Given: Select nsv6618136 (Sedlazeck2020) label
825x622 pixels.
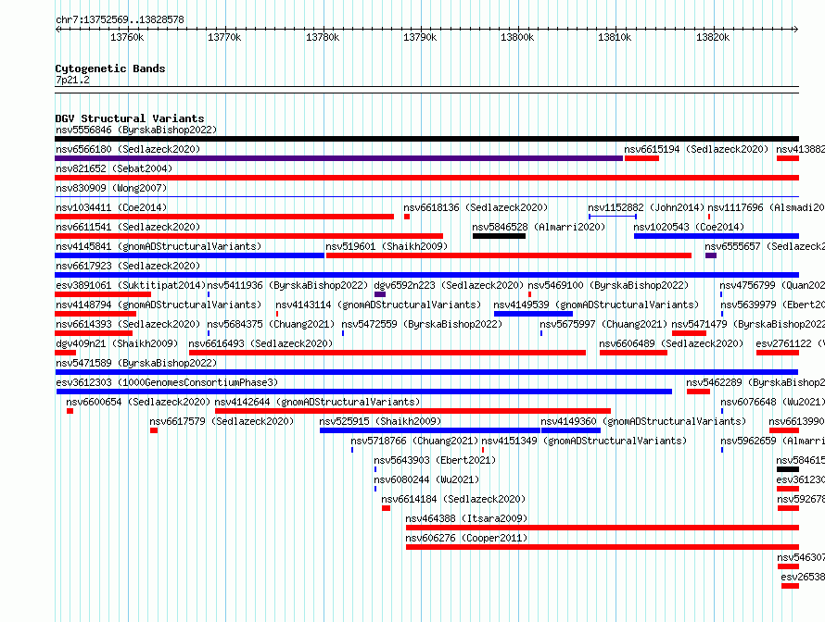Looking at the screenshot, I should pyautogui.click(x=476, y=207).
